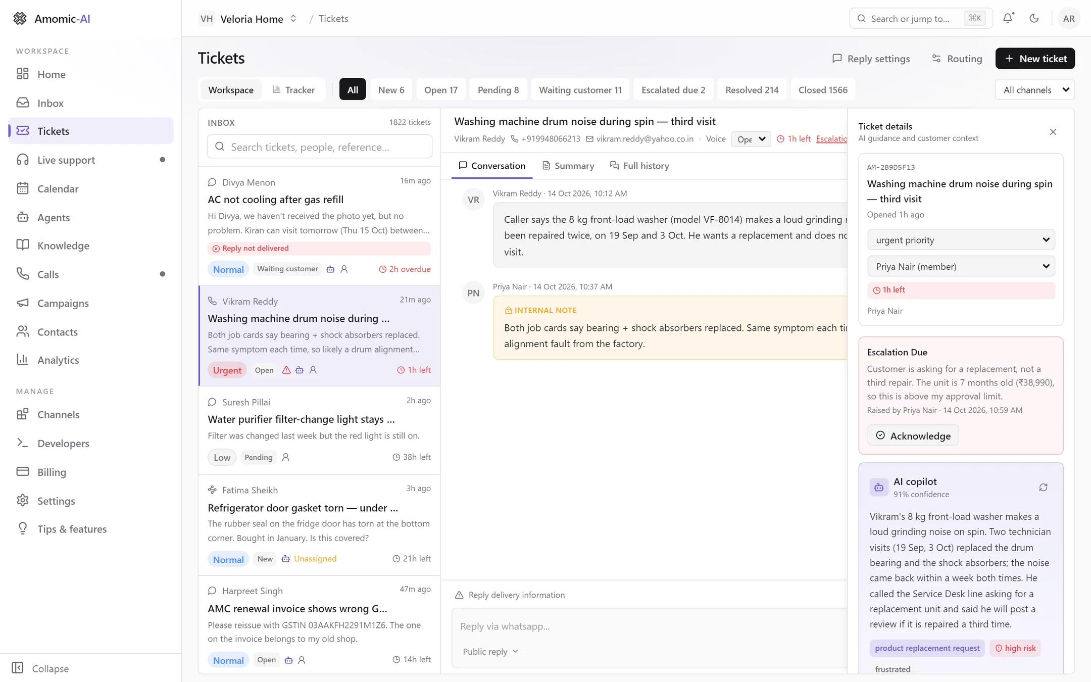Open Fatima Sheikh refrigerator gasket ticket
The height and width of the screenshot is (682, 1091).
point(319,525)
